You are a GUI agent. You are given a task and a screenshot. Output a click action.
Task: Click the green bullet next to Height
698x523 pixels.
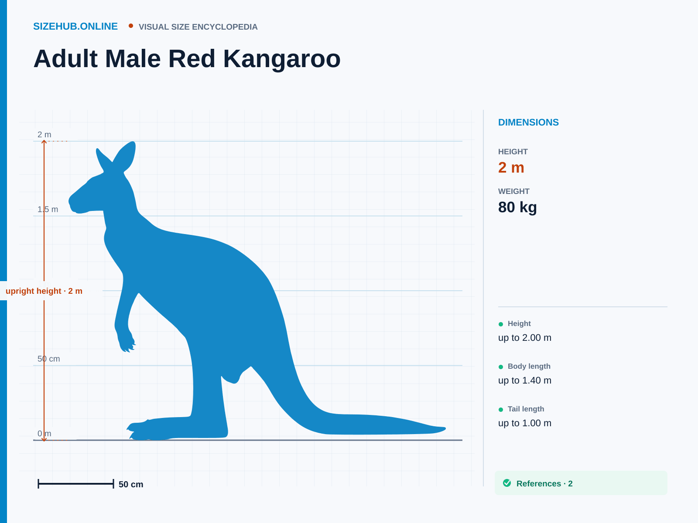click(501, 324)
